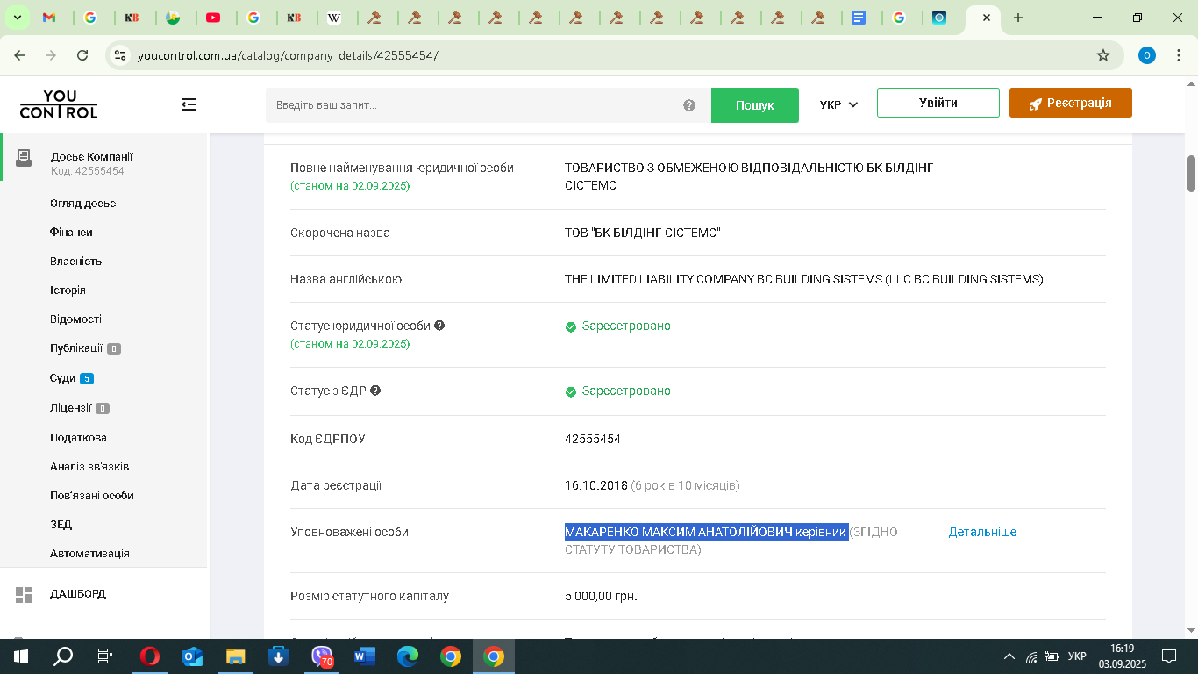Click help icon next to Статус з ЄДР

(375, 391)
